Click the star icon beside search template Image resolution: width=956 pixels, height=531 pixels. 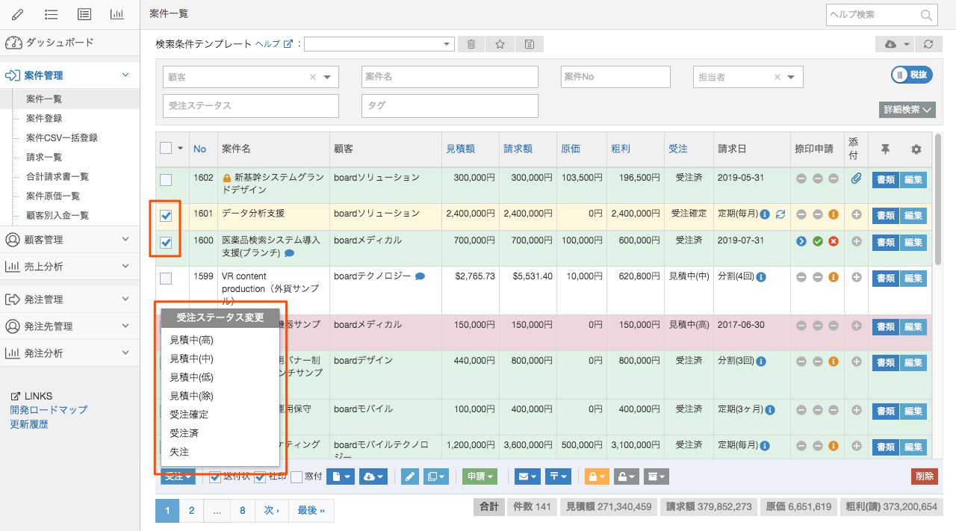click(x=500, y=44)
